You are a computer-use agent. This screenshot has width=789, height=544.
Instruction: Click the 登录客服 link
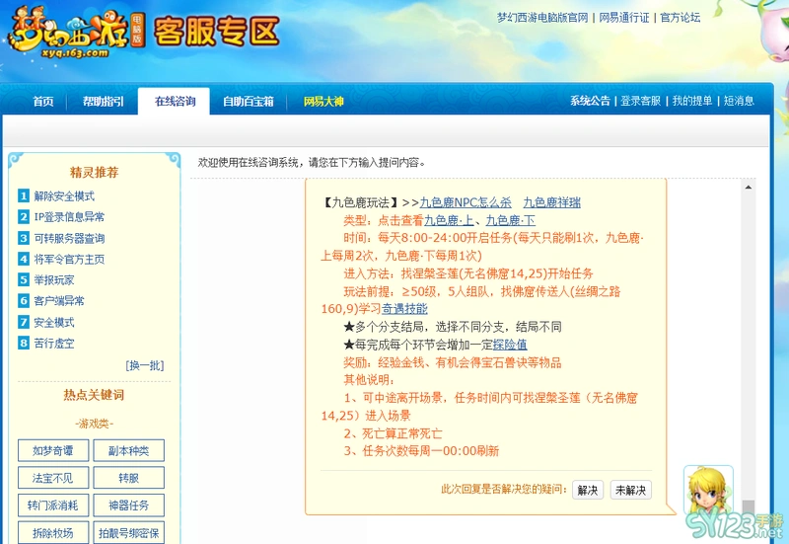(x=640, y=101)
